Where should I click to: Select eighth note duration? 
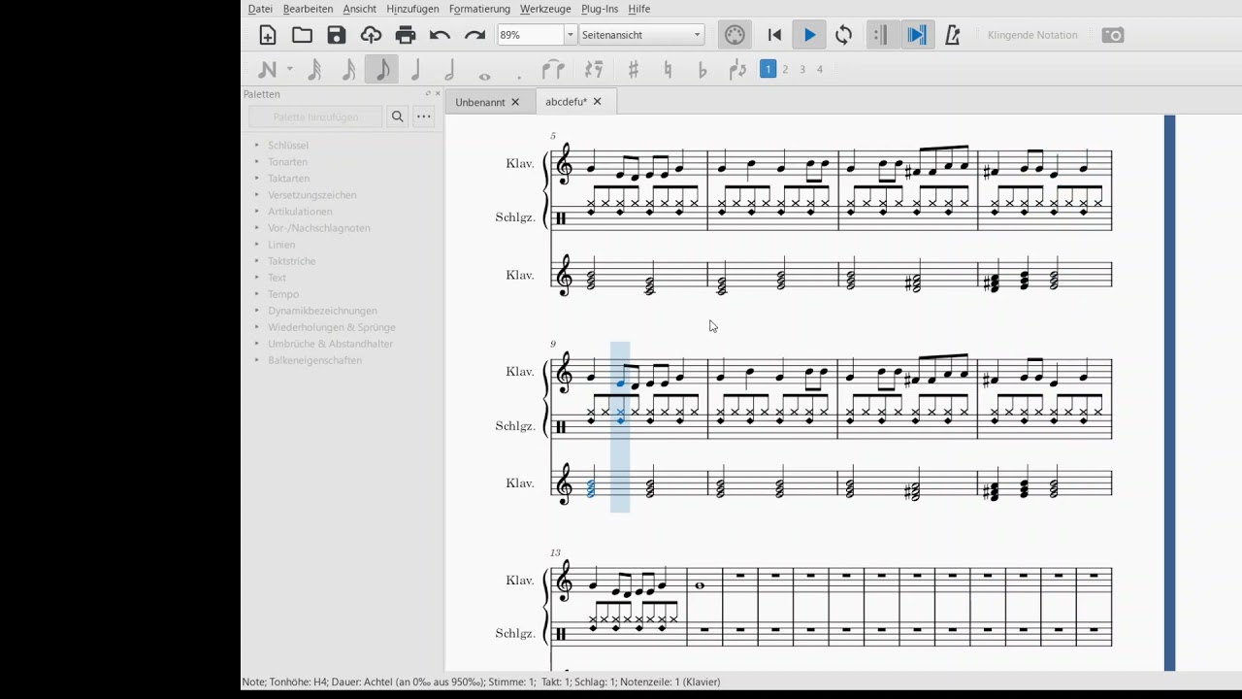pos(381,70)
